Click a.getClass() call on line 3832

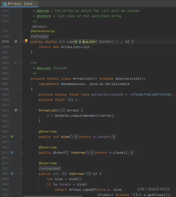coord(155,195)
